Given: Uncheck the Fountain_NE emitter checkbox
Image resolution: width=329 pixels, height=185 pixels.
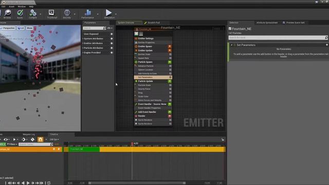Looking at the screenshot, I should [230, 29].
